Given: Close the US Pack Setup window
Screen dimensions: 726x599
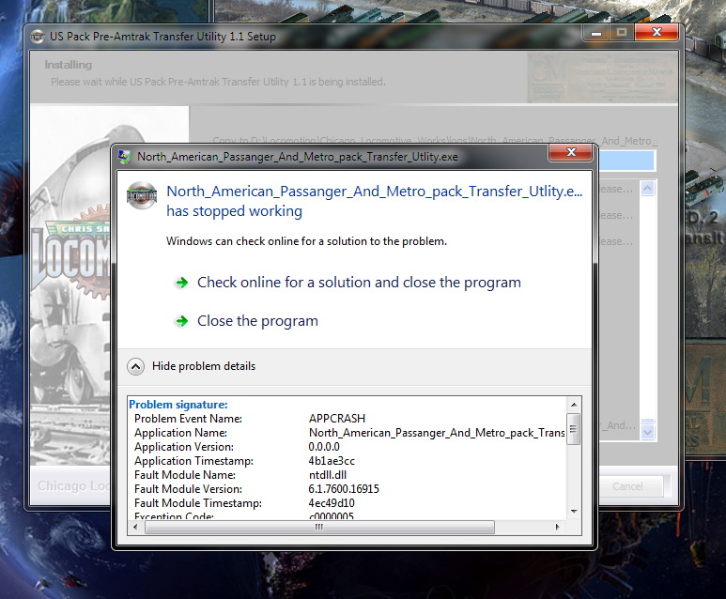Looking at the screenshot, I should point(656,33).
